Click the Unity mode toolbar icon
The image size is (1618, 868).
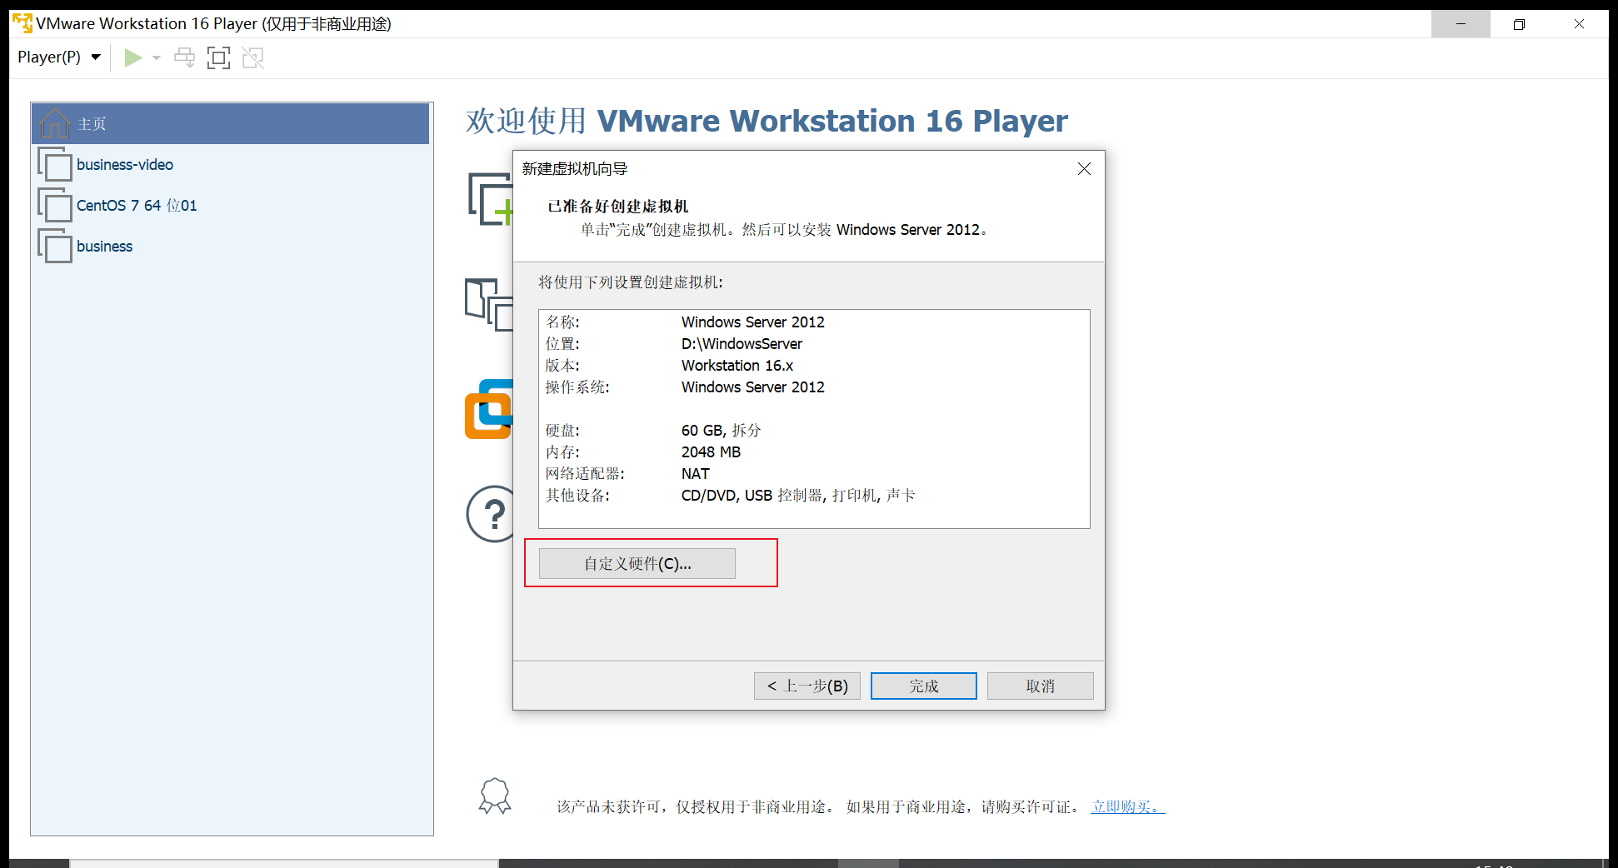[x=252, y=57]
